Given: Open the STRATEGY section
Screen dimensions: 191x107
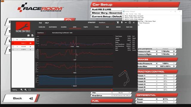Looking at the screenshot, I should click(x=92, y=23).
